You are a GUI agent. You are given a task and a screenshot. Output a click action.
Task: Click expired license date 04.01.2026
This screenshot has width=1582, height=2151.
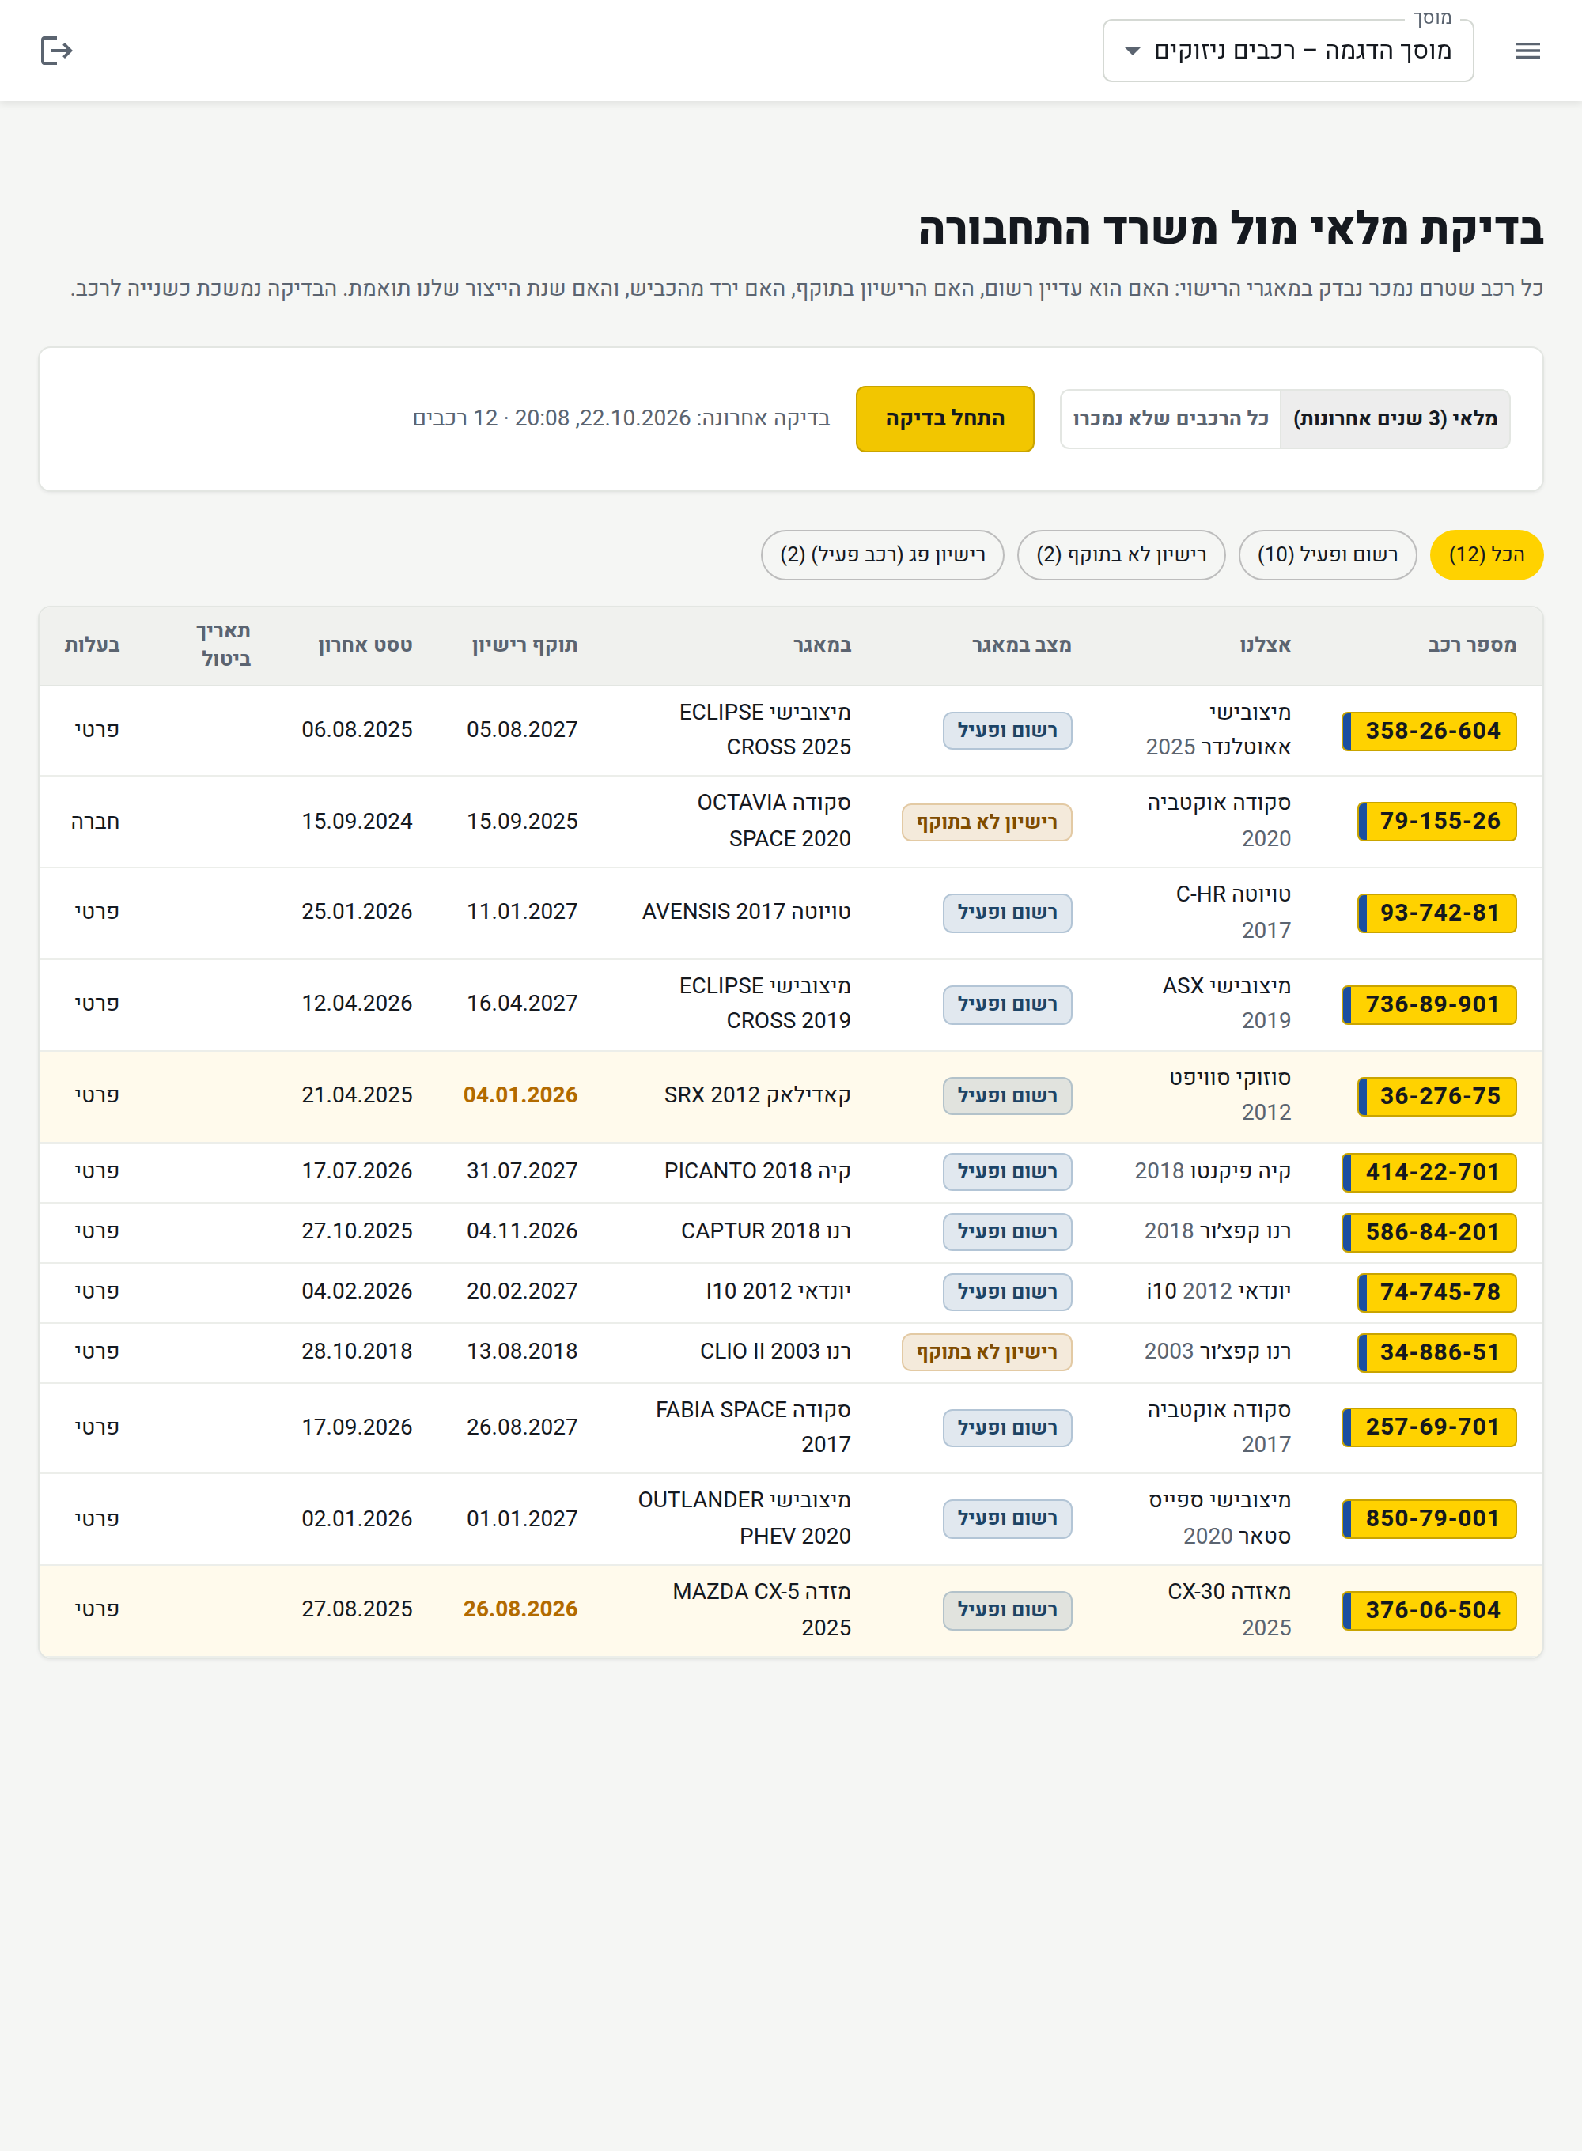[x=520, y=1095]
